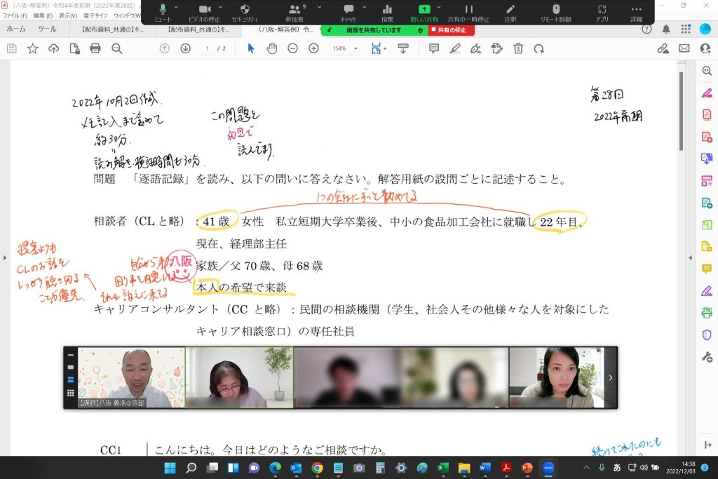
Task: Open the annotation tools (注釈)
Action: click(510, 12)
